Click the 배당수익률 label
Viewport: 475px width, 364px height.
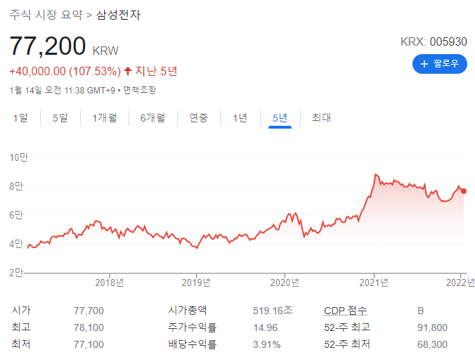[193, 344]
